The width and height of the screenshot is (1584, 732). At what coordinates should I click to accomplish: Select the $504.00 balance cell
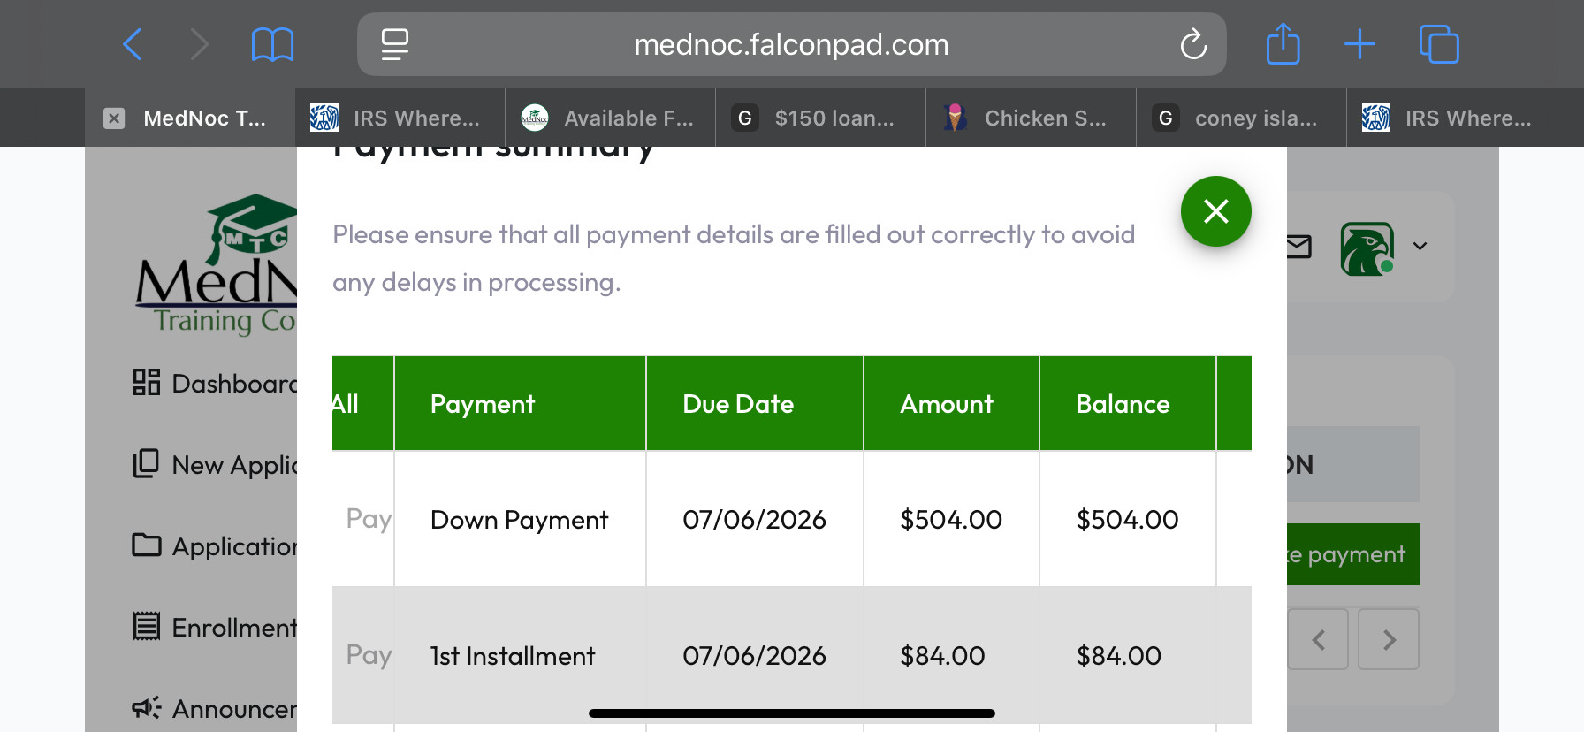(x=1128, y=519)
